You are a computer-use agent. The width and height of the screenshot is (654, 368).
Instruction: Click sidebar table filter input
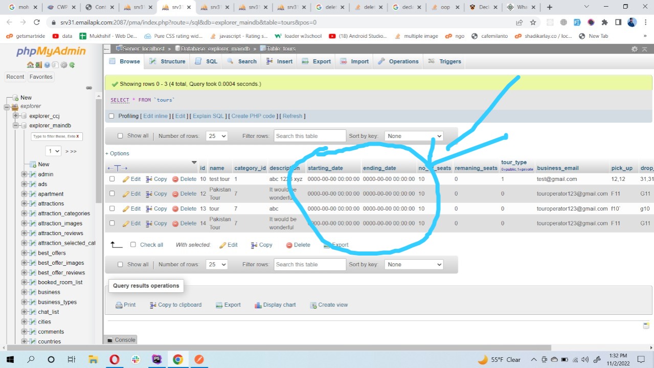(x=56, y=136)
